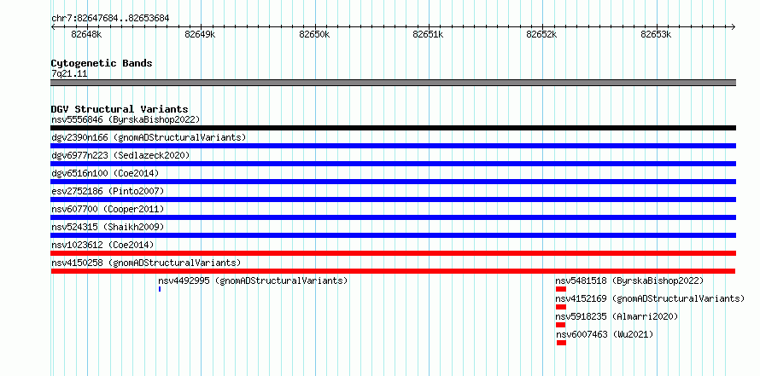Select the small red nsv4152169 variant bar
This screenshot has height=376, width=760.
click(x=561, y=307)
